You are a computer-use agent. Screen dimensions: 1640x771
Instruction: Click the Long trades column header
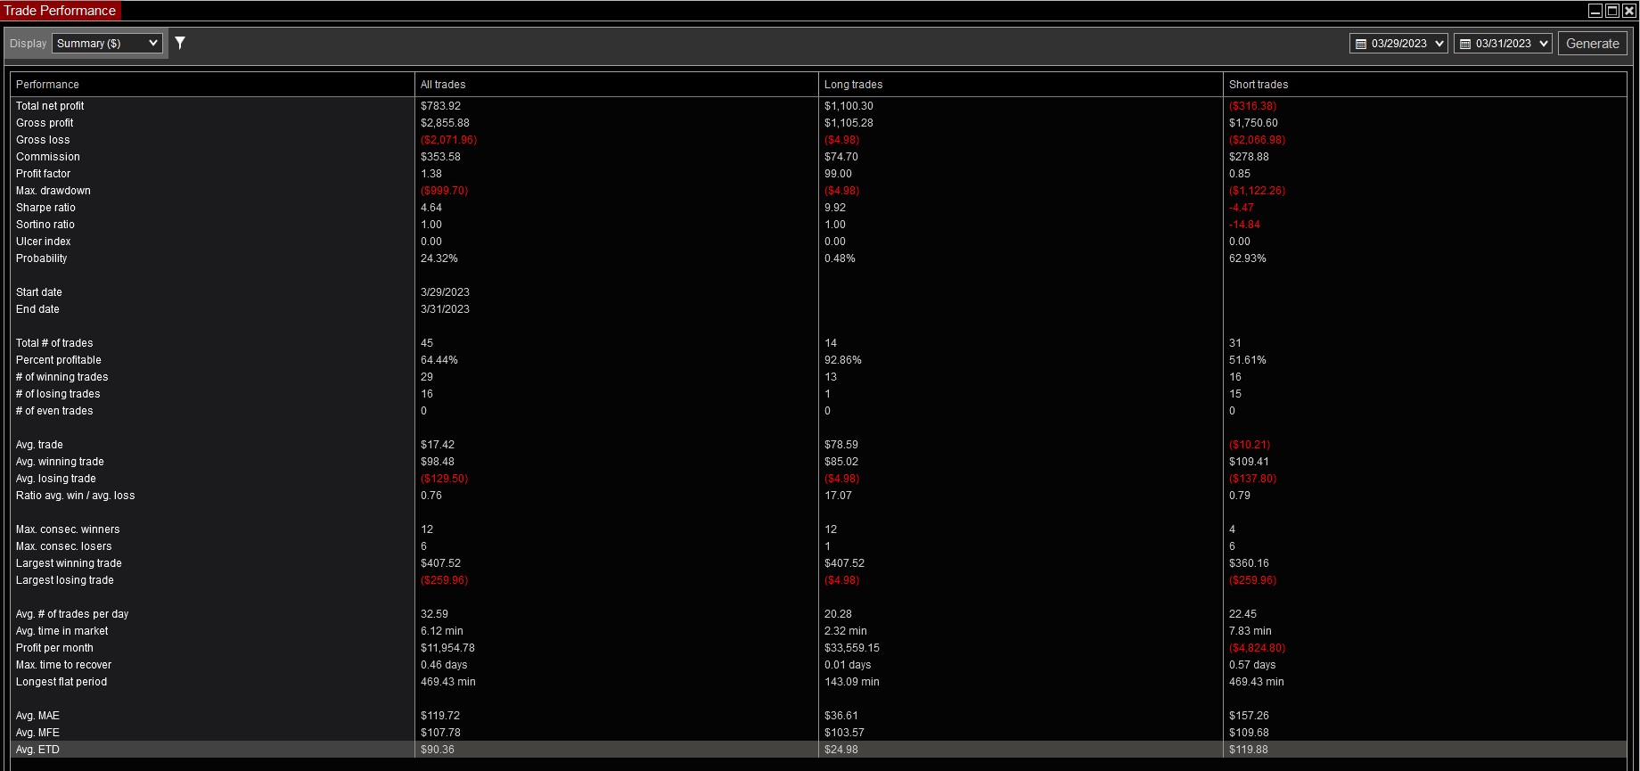coord(1021,85)
